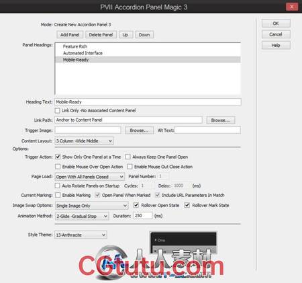Viewport: 302px width, 283px height.
Task: Click the Add Panel button
Action: coord(70,35)
